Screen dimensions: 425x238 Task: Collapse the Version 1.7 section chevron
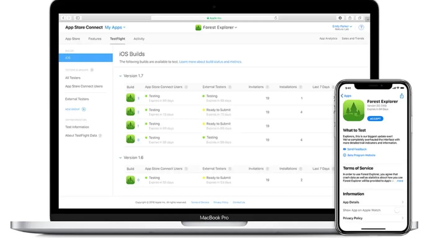pos(120,76)
